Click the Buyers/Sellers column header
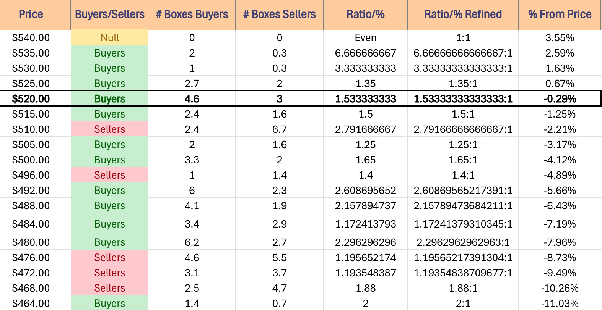The image size is (602, 310). pos(109,15)
